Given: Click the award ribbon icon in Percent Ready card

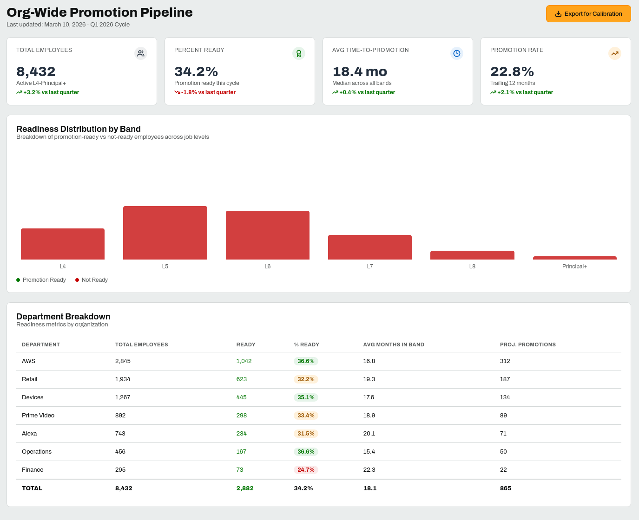Looking at the screenshot, I should click(x=299, y=53).
